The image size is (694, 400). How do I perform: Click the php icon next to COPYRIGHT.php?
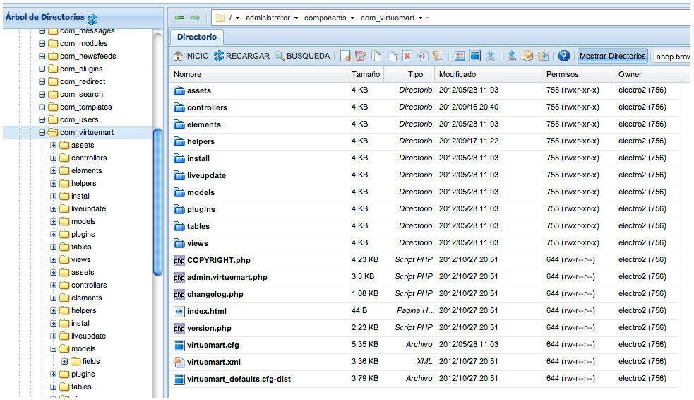tap(179, 261)
